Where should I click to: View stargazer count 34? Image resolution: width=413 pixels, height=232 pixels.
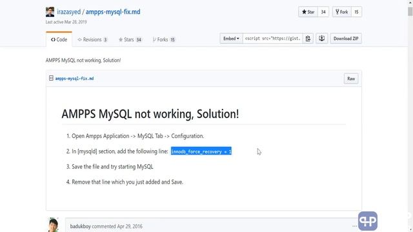(x=323, y=12)
